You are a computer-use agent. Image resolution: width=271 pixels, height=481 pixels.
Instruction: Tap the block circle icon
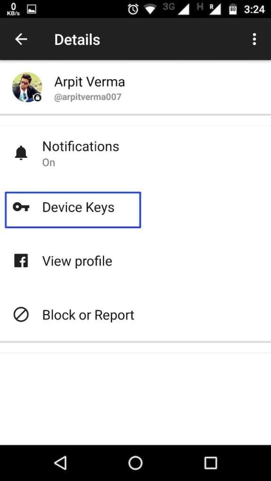coord(21,315)
